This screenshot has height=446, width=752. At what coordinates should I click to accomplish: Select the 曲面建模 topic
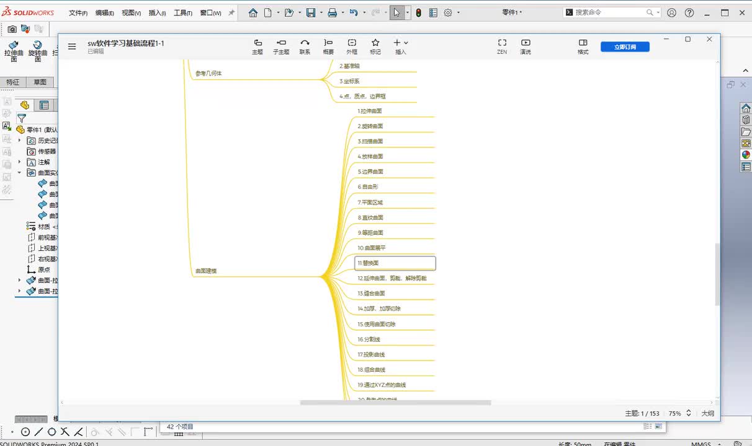[x=206, y=271]
